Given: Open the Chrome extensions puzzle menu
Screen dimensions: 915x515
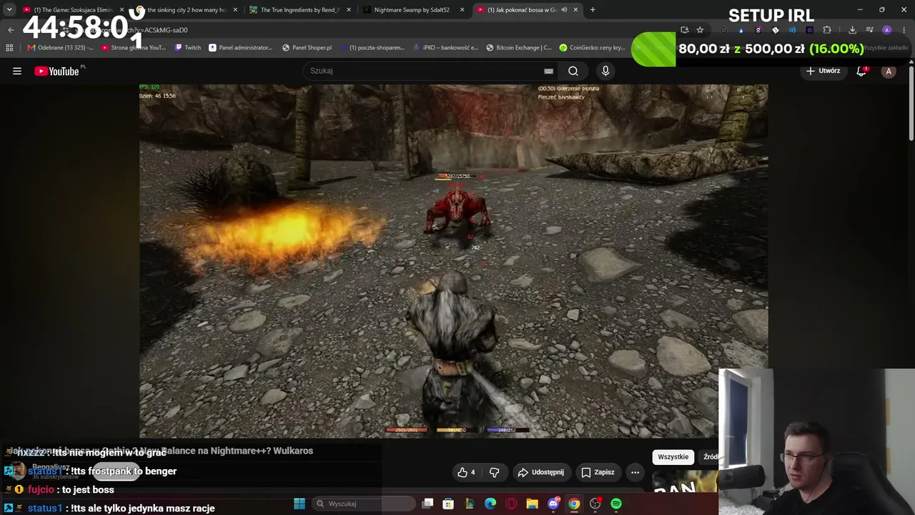Looking at the screenshot, I should (827, 30).
